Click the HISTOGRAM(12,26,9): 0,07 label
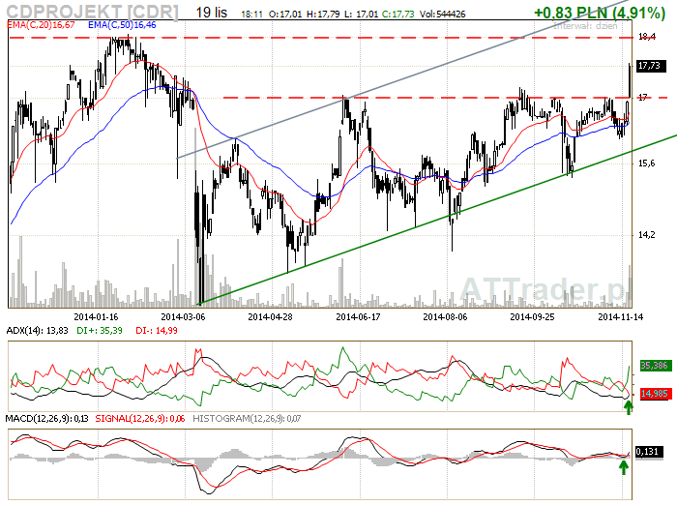 (x=247, y=419)
